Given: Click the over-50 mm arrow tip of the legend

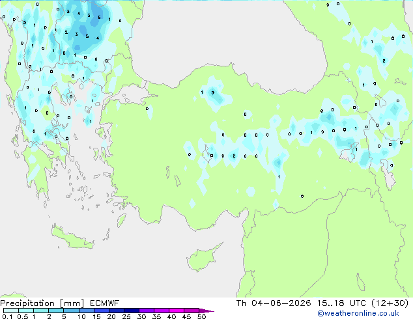Looking at the screenshot, I should click(206, 311).
